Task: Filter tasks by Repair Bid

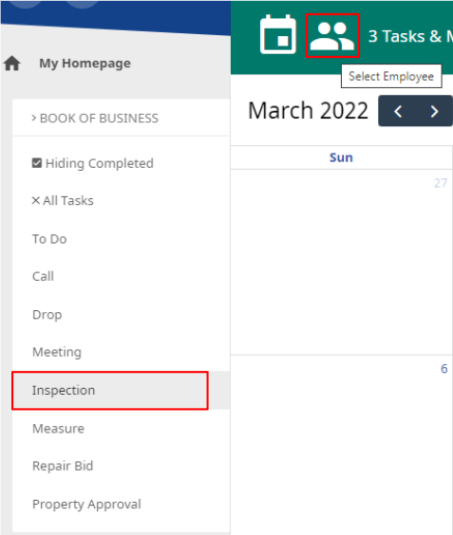Action: (63, 466)
